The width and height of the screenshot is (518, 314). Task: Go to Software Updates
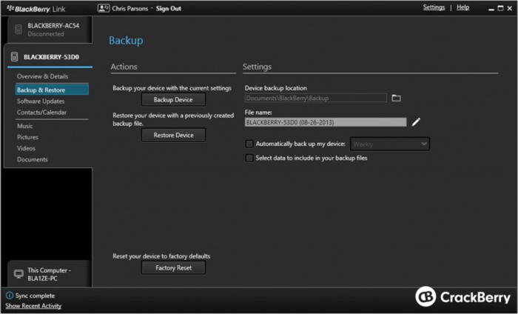click(x=41, y=101)
